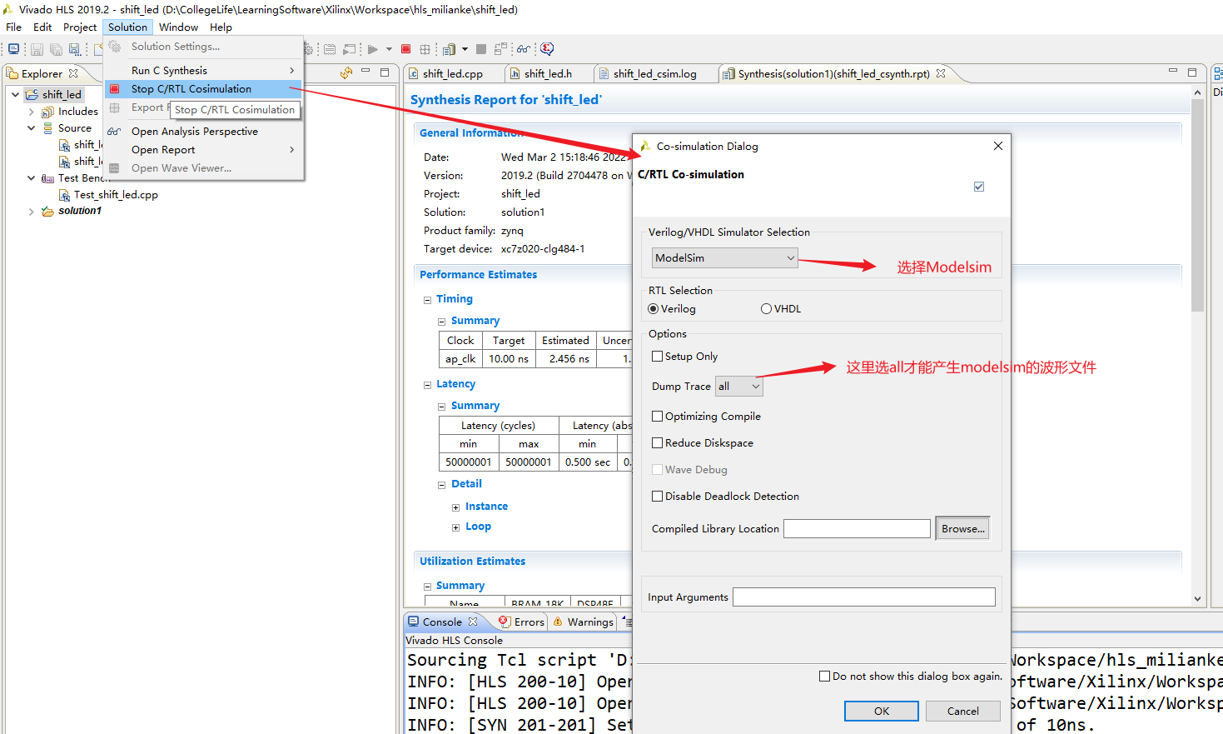Enable the Reduce Diskspace checkbox
This screenshot has width=1223, height=734.
coord(658,442)
